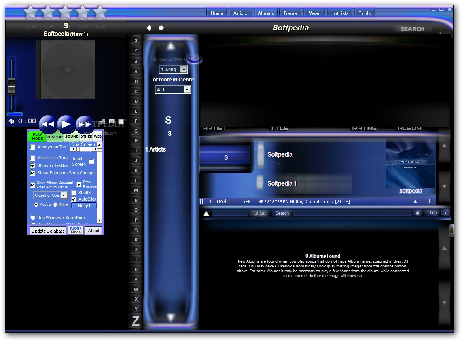Viewport: 462px width, 341px height.
Task: Click the fast-forward next track button
Action: [x=85, y=124]
